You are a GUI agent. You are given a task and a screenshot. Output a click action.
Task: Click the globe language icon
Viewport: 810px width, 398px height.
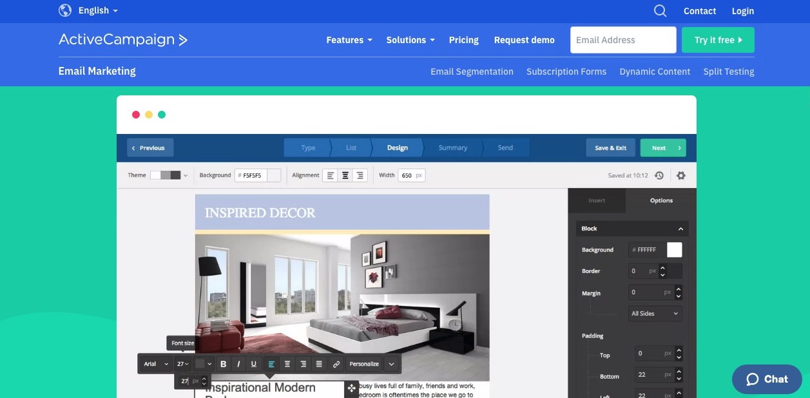65,10
